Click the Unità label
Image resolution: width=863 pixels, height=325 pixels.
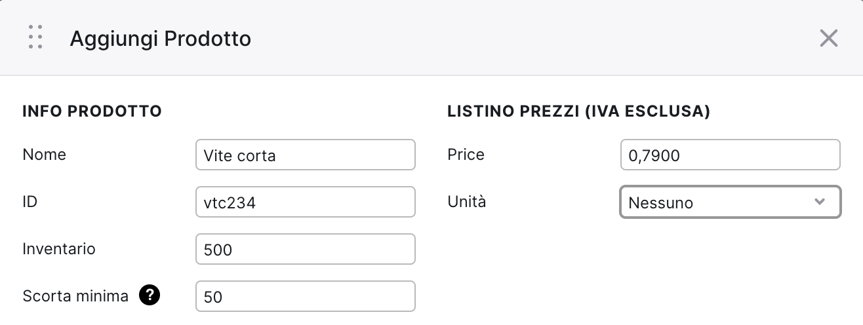[467, 202]
